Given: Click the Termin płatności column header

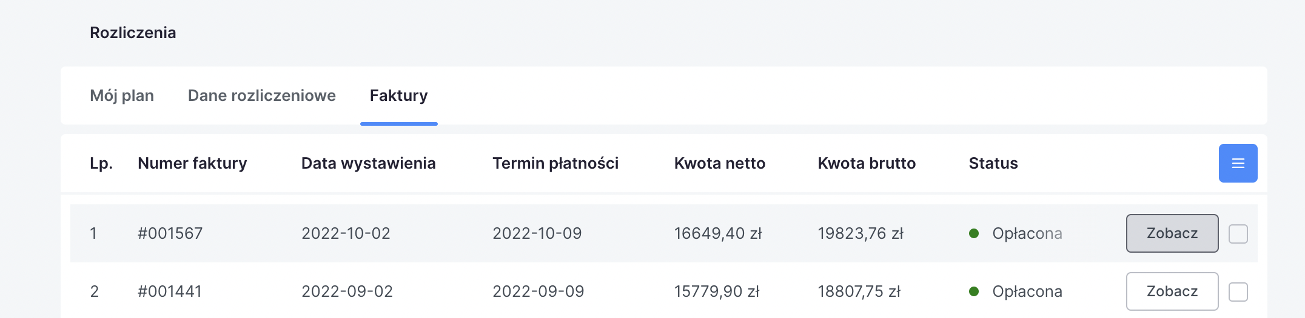Looking at the screenshot, I should (x=555, y=163).
